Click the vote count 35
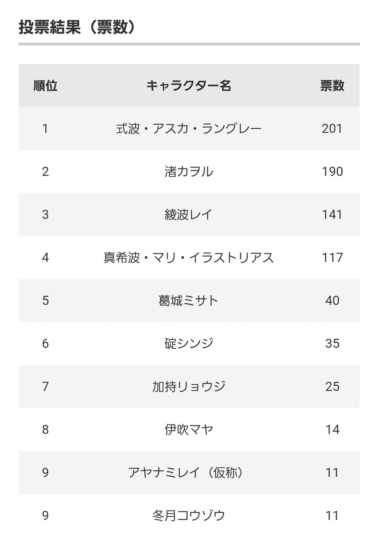This screenshot has height=536, width=377. (x=332, y=344)
